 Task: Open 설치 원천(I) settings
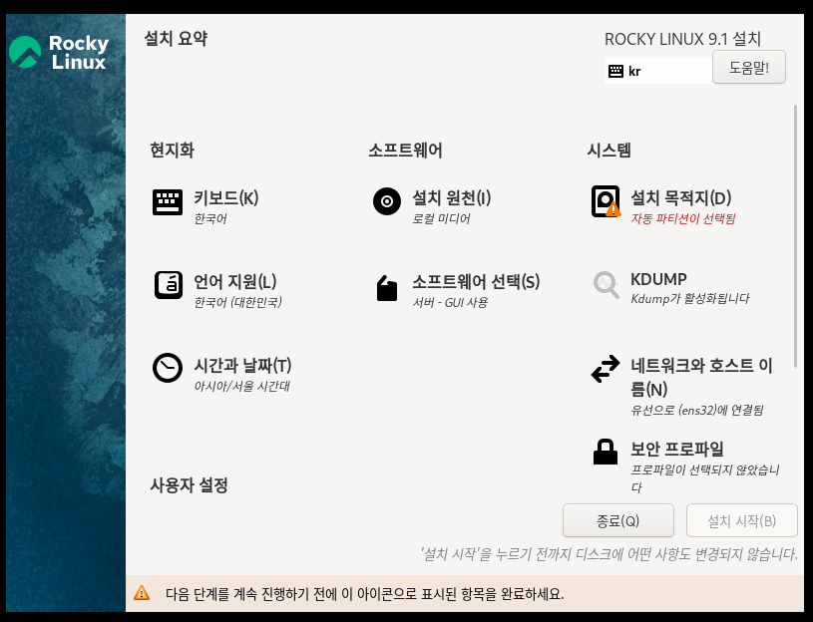(452, 197)
